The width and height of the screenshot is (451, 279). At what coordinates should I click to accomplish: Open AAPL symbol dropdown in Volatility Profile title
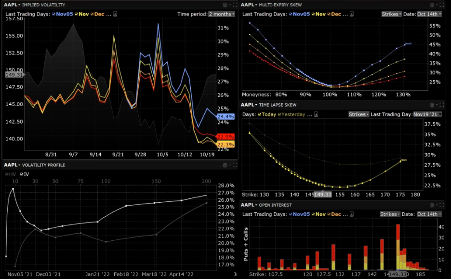point(12,165)
